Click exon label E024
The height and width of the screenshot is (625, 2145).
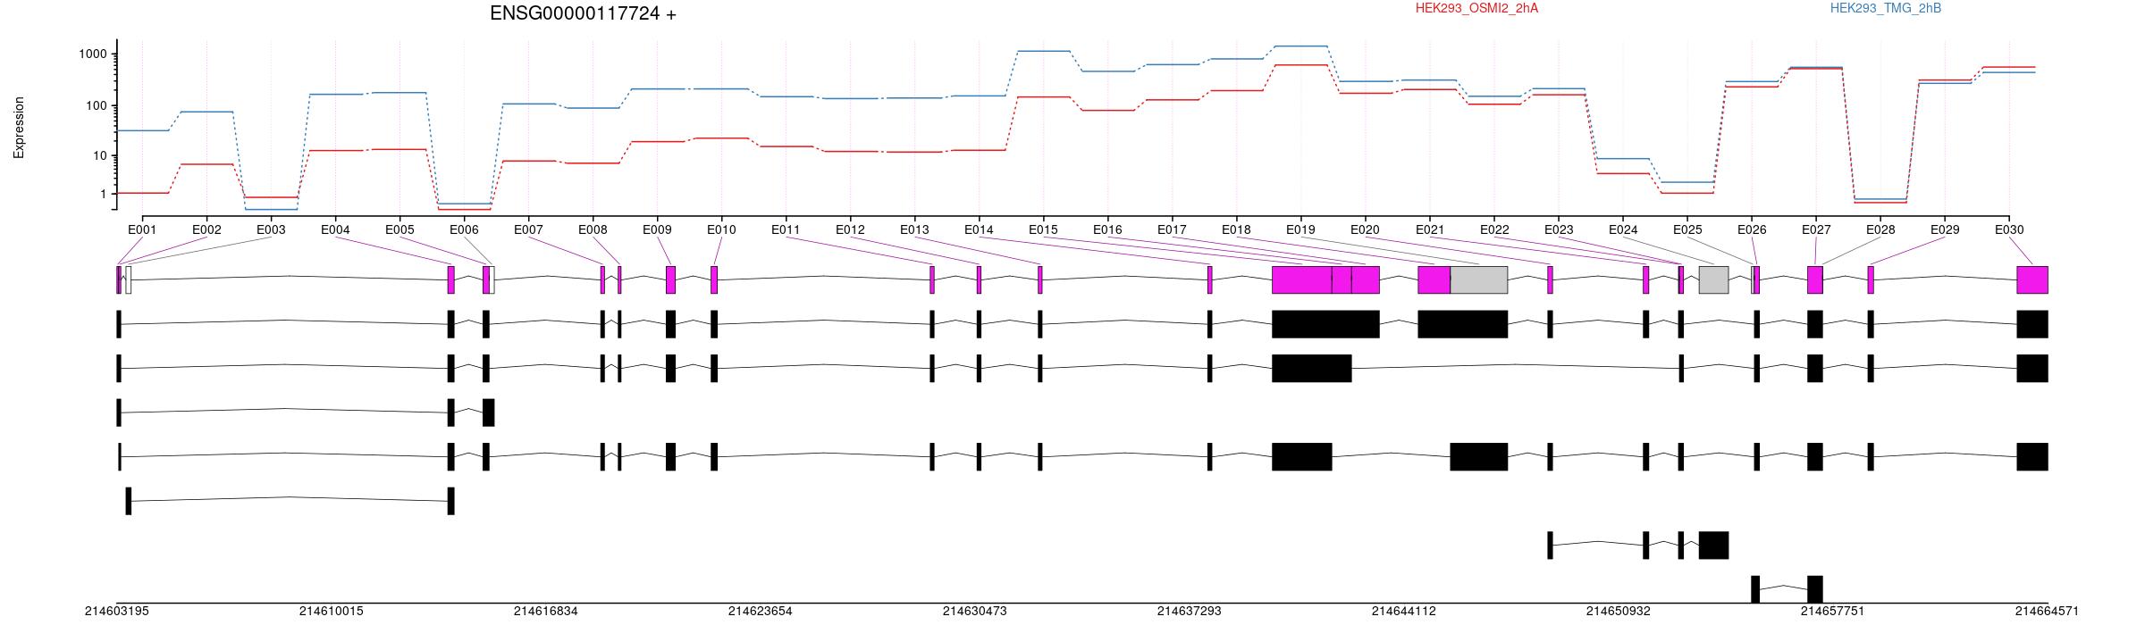1623,229
